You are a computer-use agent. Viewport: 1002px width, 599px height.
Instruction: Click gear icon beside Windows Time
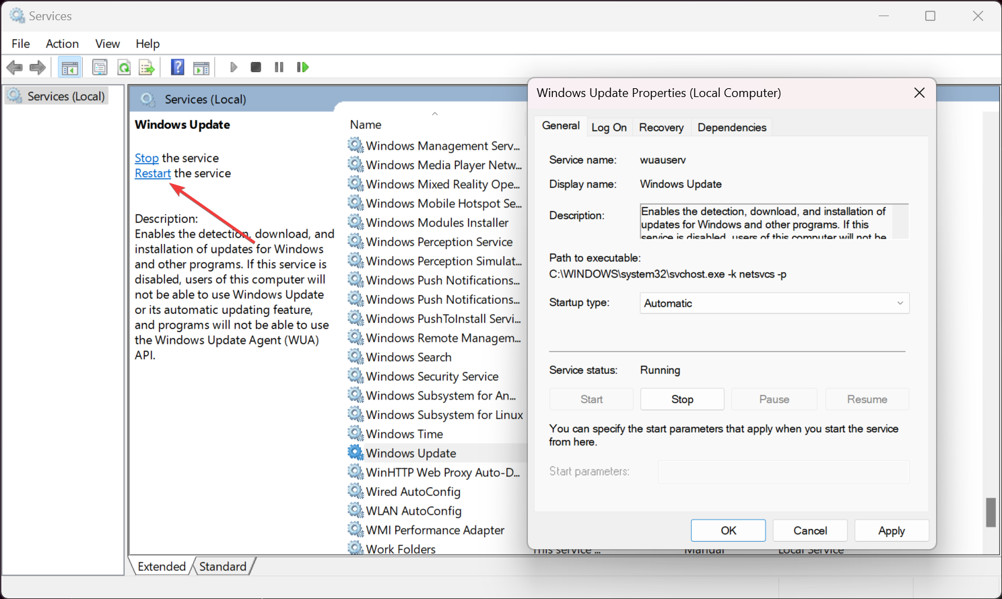click(356, 433)
